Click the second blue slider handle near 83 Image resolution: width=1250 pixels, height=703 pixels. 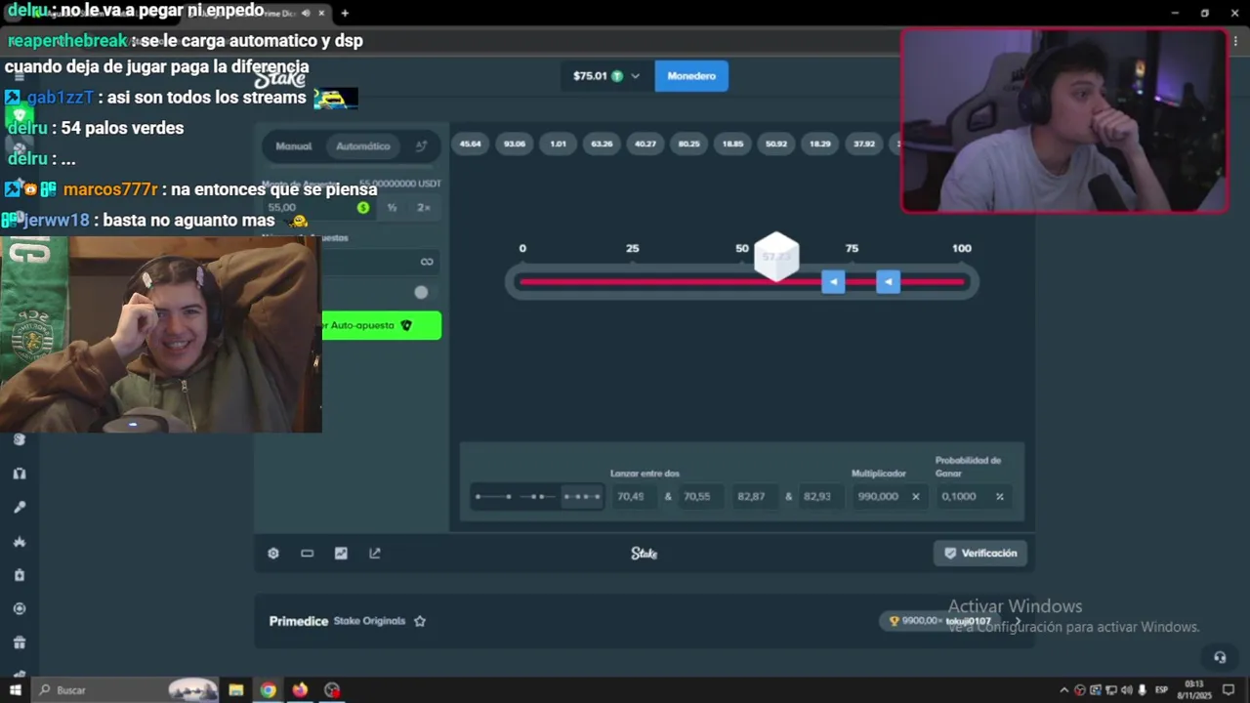point(888,282)
